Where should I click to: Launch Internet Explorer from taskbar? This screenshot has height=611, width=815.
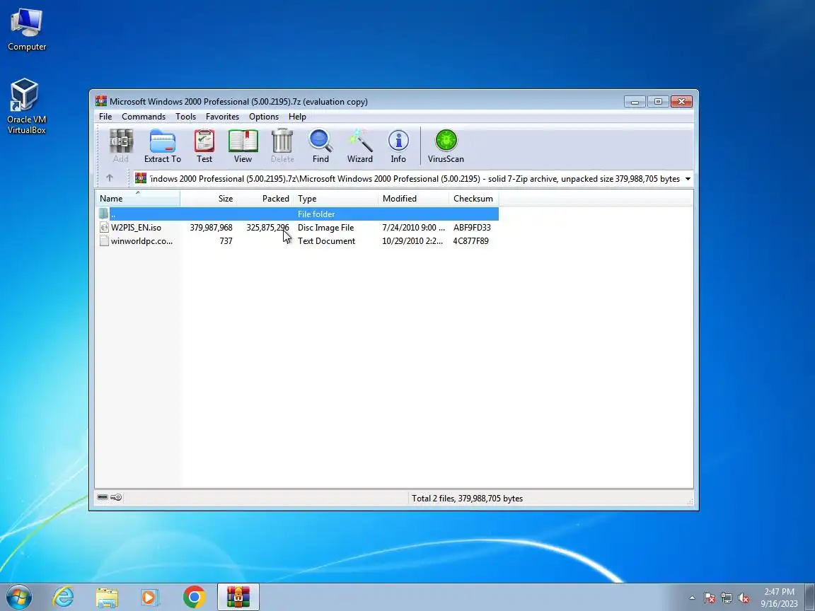[64, 597]
